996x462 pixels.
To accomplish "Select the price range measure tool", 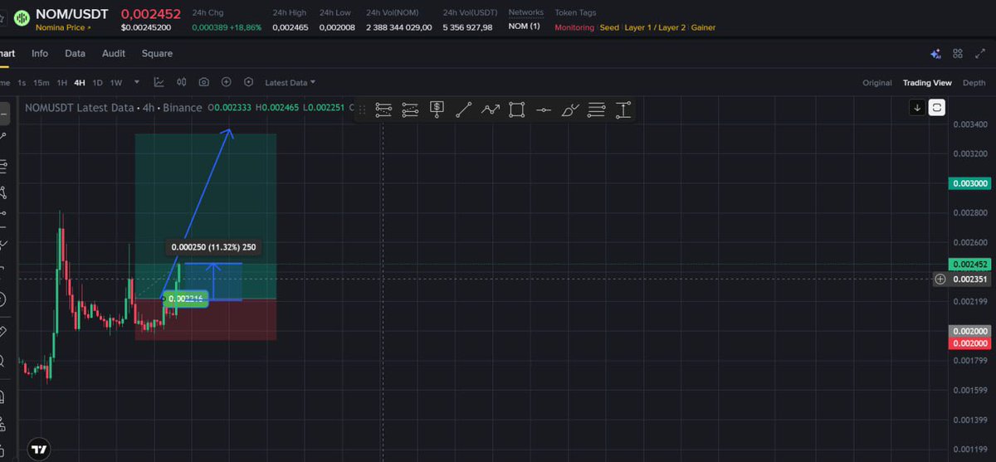I will click(623, 109).
